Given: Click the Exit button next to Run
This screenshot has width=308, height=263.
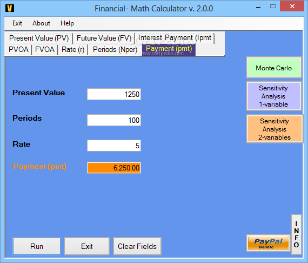Looking at the screenshot, I should [x=87, y=246].
